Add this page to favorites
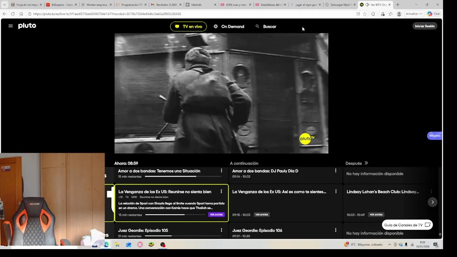Screen dimensions: 457x257 (365, 14)
